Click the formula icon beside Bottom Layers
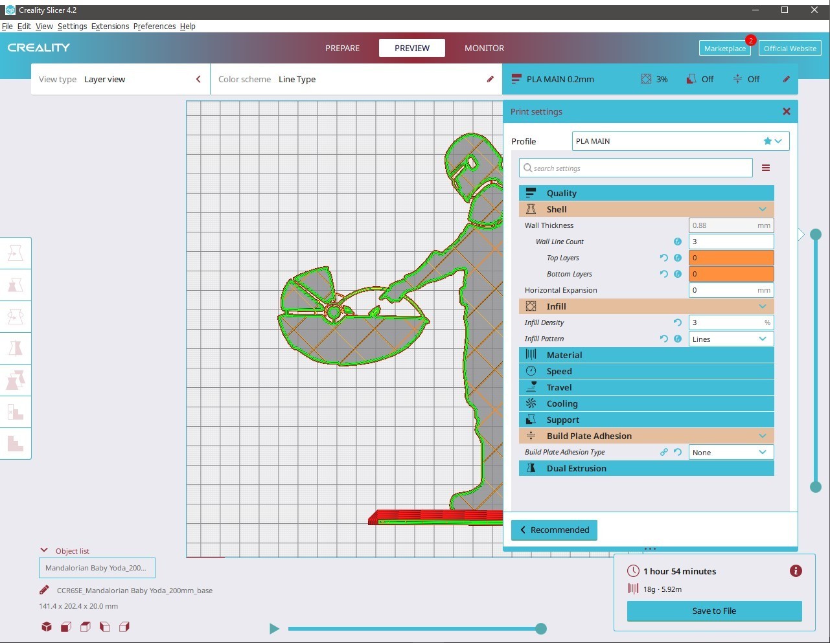This screenshot has width=830, height=643. tap(678, 274)
